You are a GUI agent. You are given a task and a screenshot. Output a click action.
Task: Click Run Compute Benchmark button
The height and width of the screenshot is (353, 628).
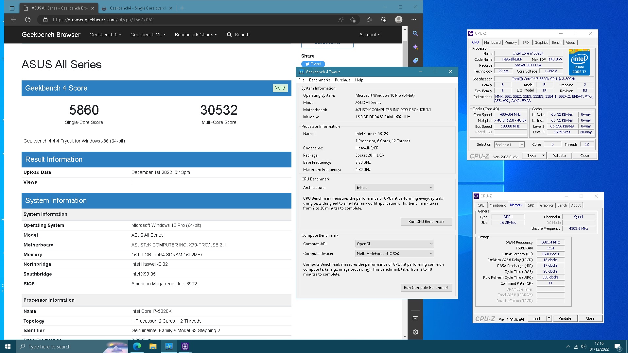coord(426,288)
